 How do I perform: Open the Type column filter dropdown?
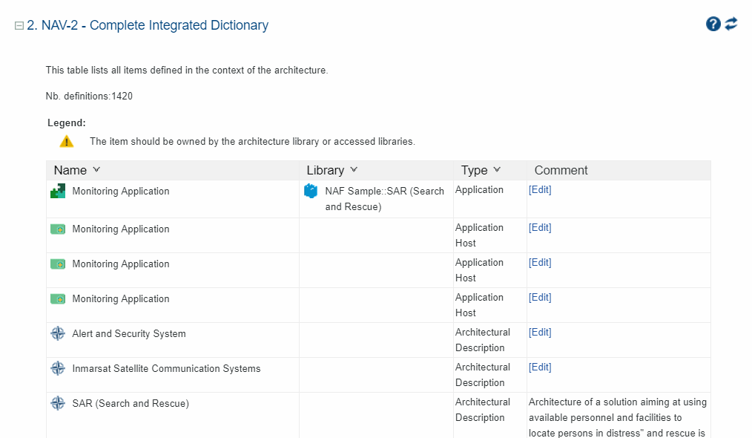(497, 170)
